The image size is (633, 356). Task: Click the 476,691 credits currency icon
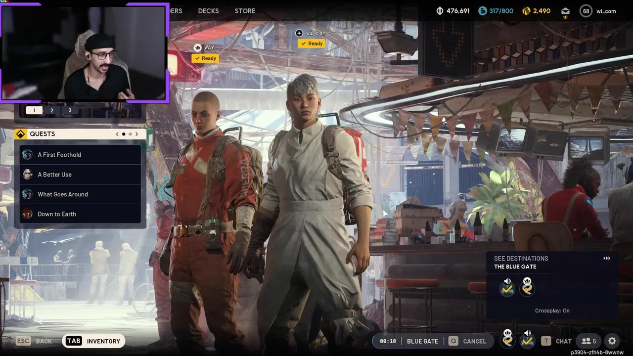pos(440,11)
